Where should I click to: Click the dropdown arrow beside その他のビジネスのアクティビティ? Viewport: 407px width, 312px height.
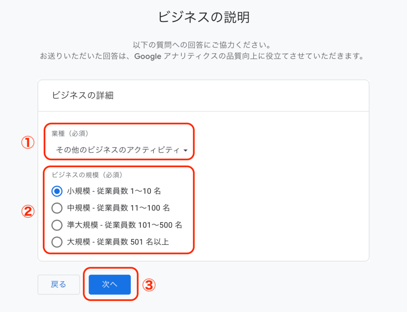point(185,150)
